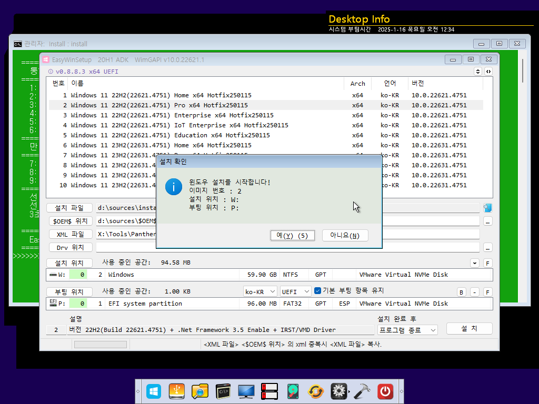The image size is (539, 404).
Task: Select Windows 11 22H2 Home x64 row
Action: pyautogui.click(x=266, y=95)
